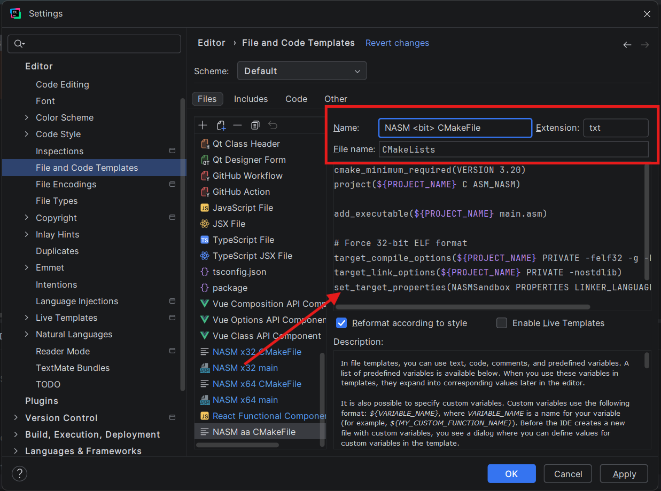Switch to the Other tab
Image resolution: width=661 pixels, height=491 pixels.
(x=336, y=99)
